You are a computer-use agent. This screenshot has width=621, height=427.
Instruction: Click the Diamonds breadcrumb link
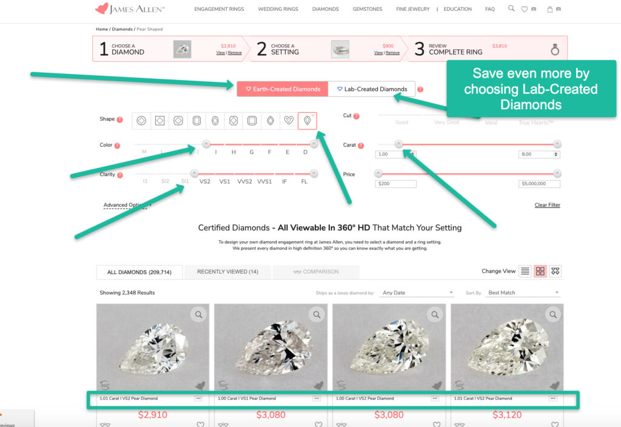click(x=123, y=29)
